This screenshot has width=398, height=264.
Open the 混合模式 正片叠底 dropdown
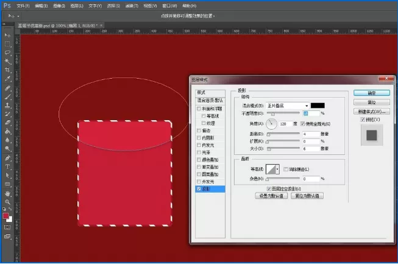tap(288, 105)
